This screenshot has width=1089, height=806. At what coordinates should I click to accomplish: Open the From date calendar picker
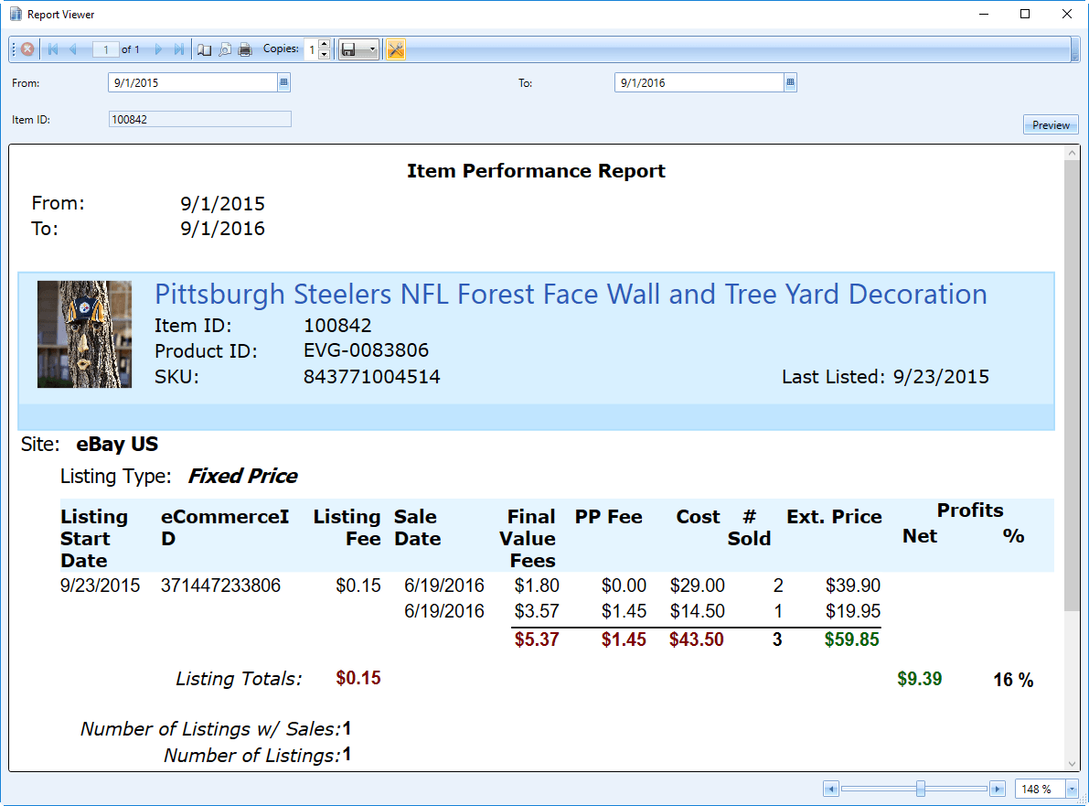[283, 82]
